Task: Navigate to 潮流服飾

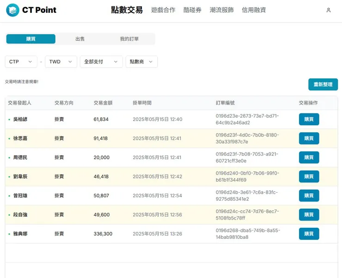Action: (x=221, y=10)
